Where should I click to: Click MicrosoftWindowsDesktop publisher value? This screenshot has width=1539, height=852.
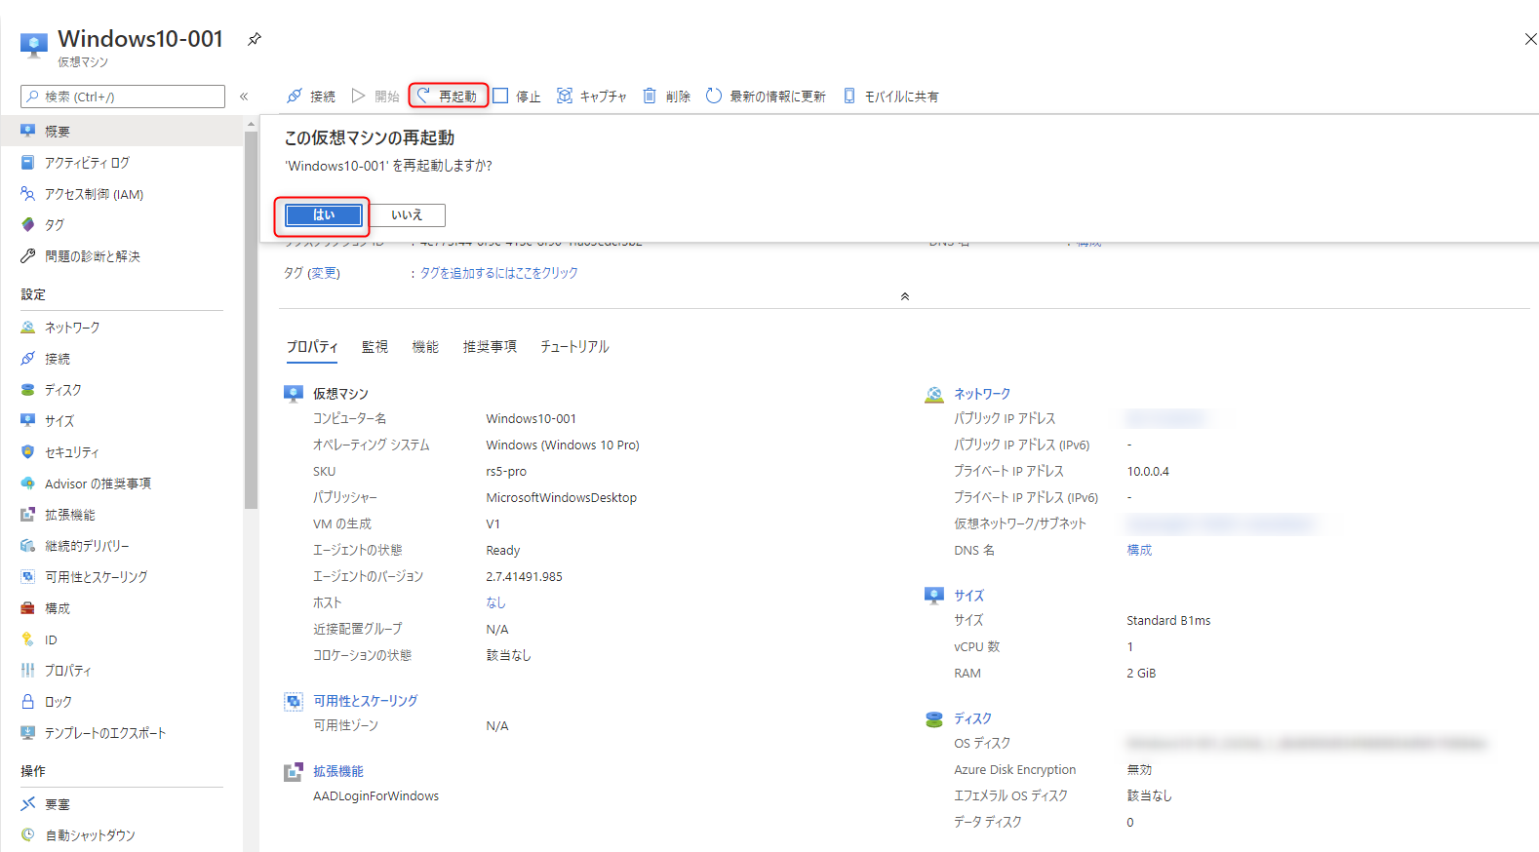click(x=561, y=498)
